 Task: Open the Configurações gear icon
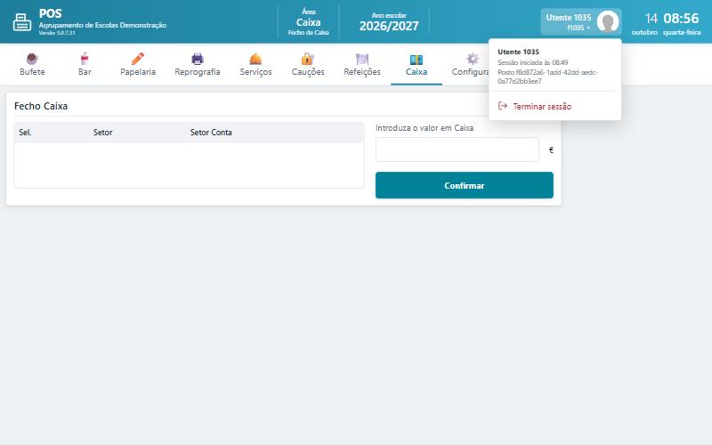coord(473,59)
